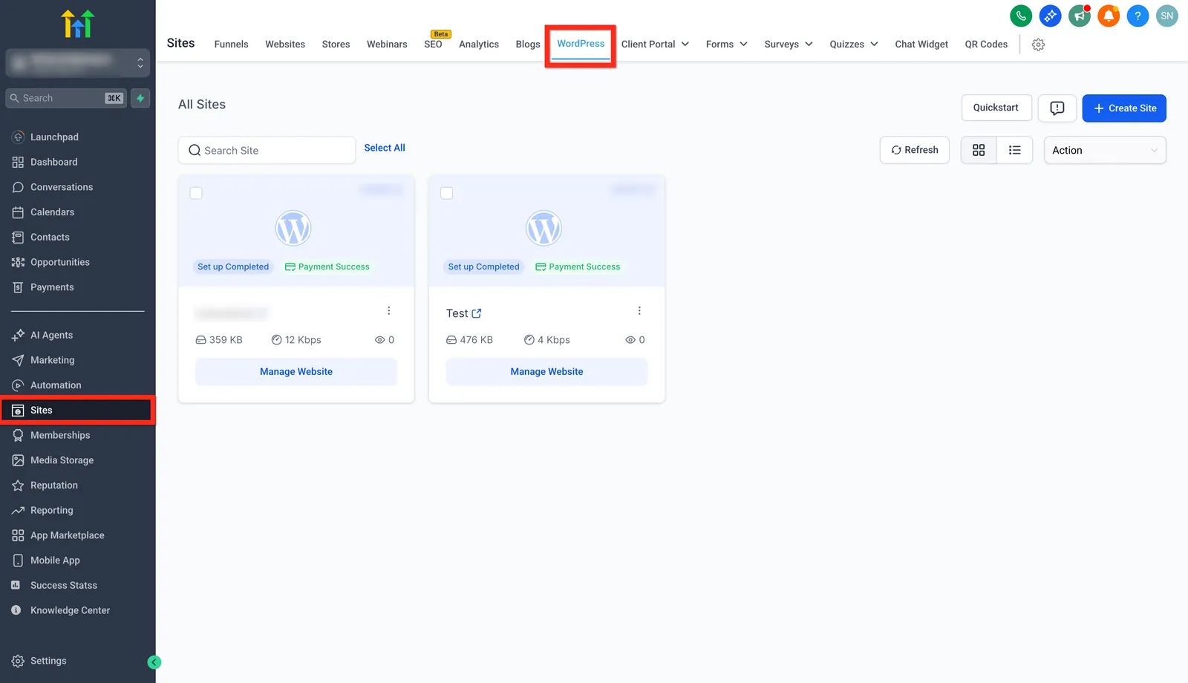Open Test site external link icon
1188x683 pixels.
pos(477,313)
